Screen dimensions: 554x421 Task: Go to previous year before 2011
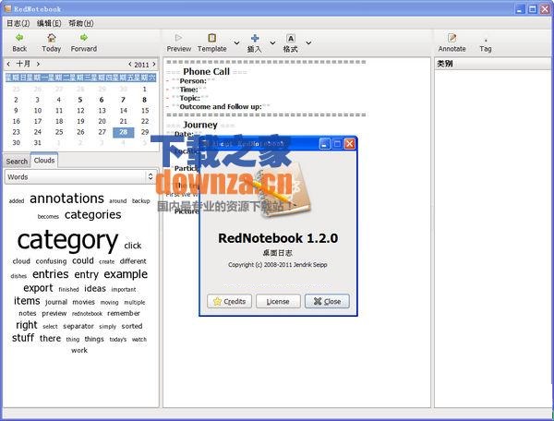129,65
